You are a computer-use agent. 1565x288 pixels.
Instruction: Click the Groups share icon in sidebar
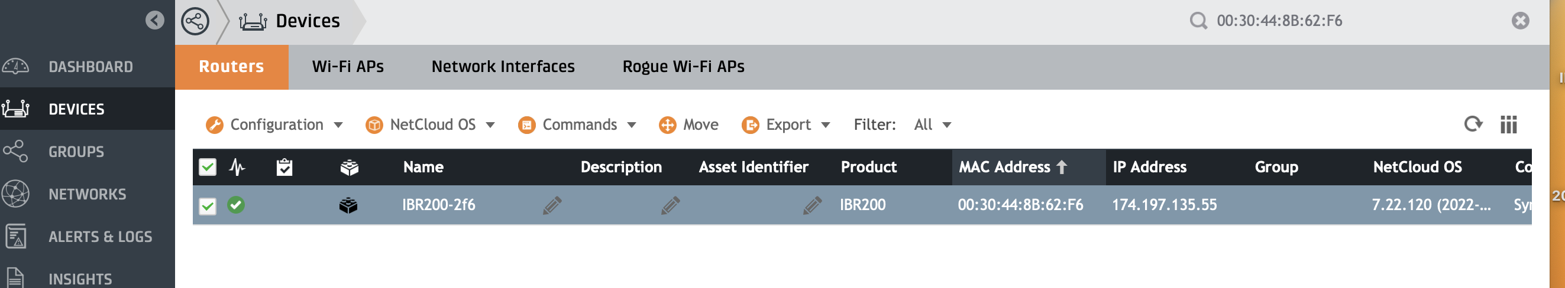point(15,151)
